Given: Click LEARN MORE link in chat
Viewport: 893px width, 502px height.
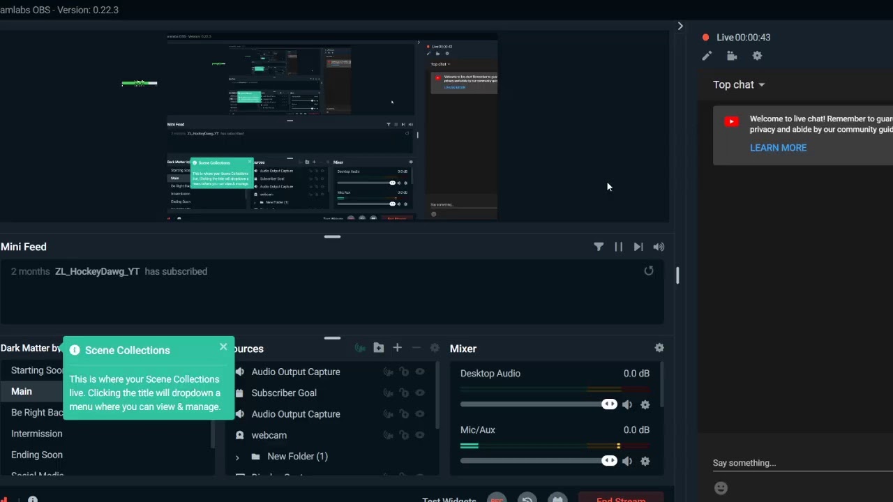Looking at the screenshot, I should click(x=778, y=148).
